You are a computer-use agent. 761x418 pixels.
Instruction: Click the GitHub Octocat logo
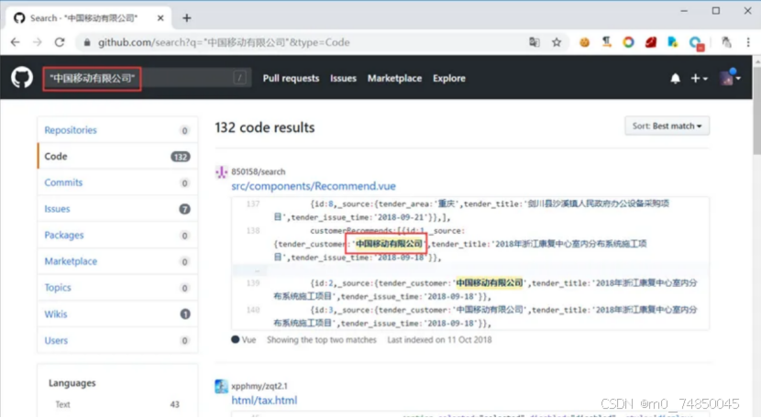(22, 78)
